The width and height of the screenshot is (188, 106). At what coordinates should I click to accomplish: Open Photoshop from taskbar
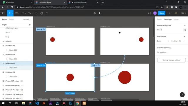point(70,103)
